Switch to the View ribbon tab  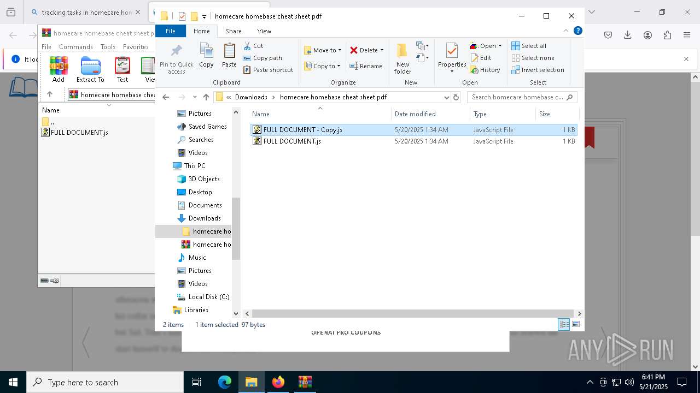click(264, 31)
